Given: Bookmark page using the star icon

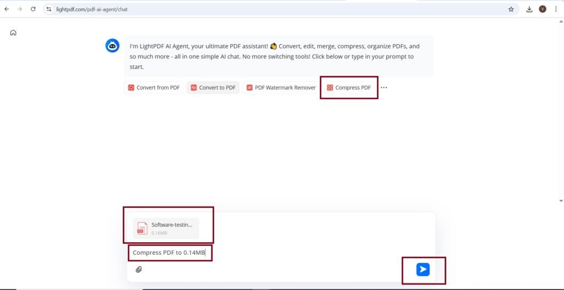Looking at the screenshot, I should [x=511, y=9].
